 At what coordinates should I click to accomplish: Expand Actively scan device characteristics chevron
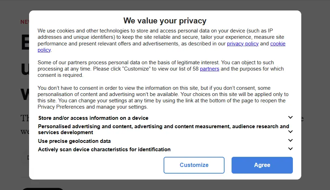(x=290, y=149)
